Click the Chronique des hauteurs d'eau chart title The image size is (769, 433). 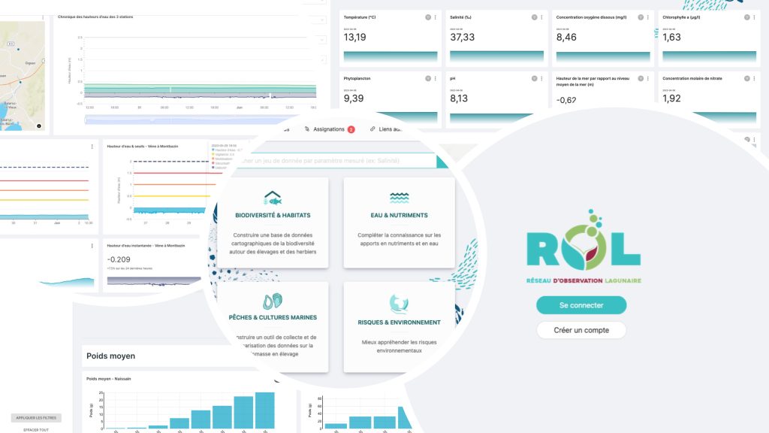[x=95, y=17]
